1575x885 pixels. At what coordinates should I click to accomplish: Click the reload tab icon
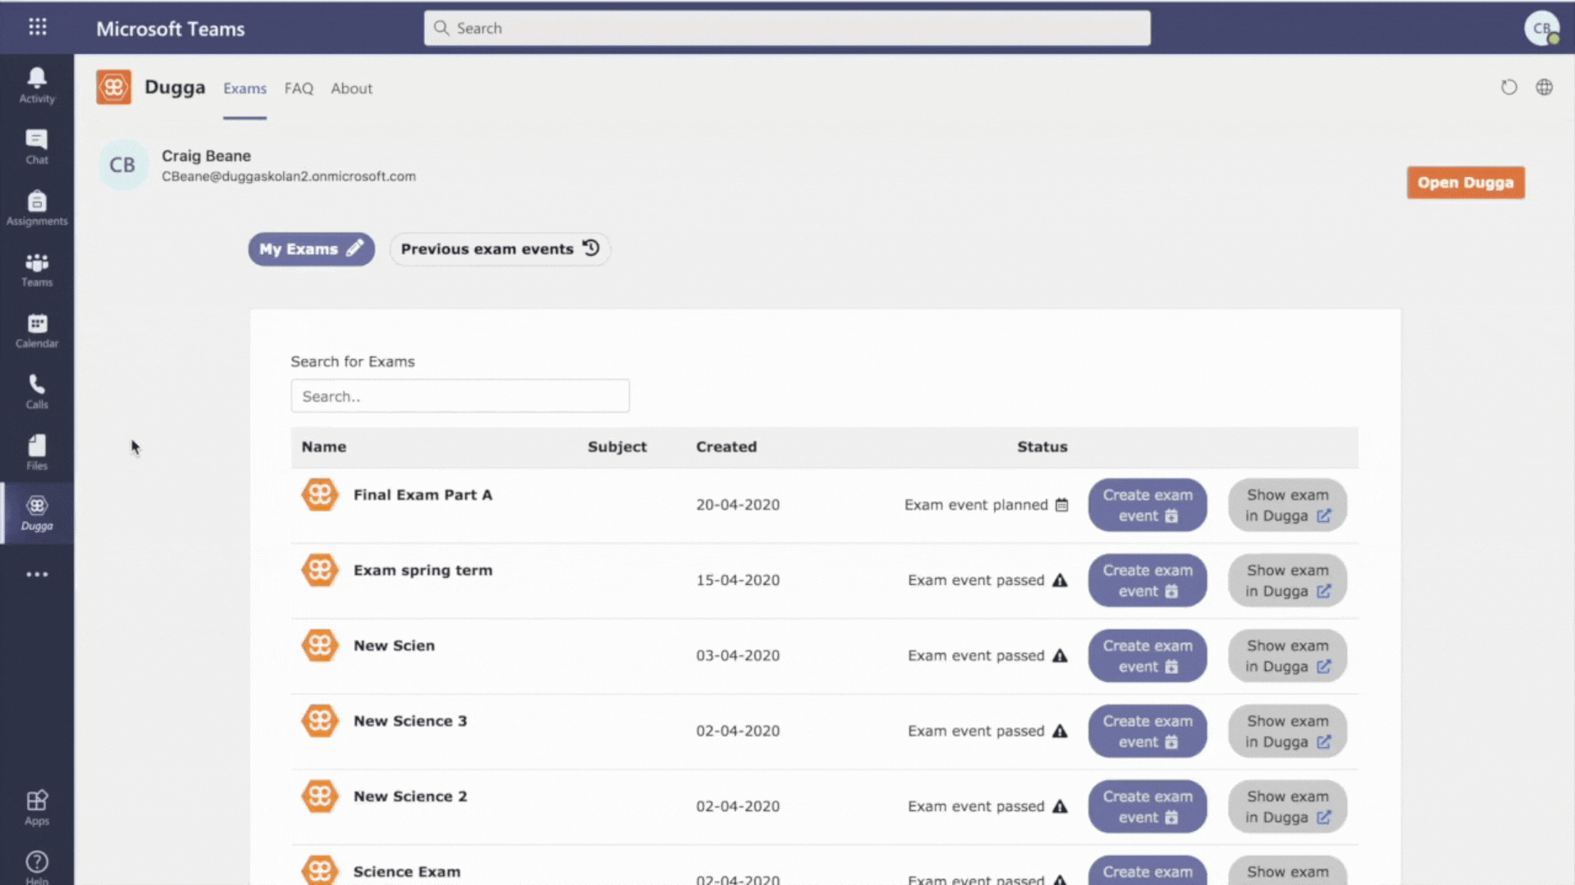[x=1509, y=88]
